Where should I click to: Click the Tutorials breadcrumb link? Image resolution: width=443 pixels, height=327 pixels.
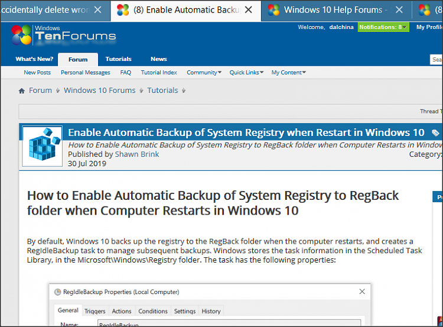[163, 90]
